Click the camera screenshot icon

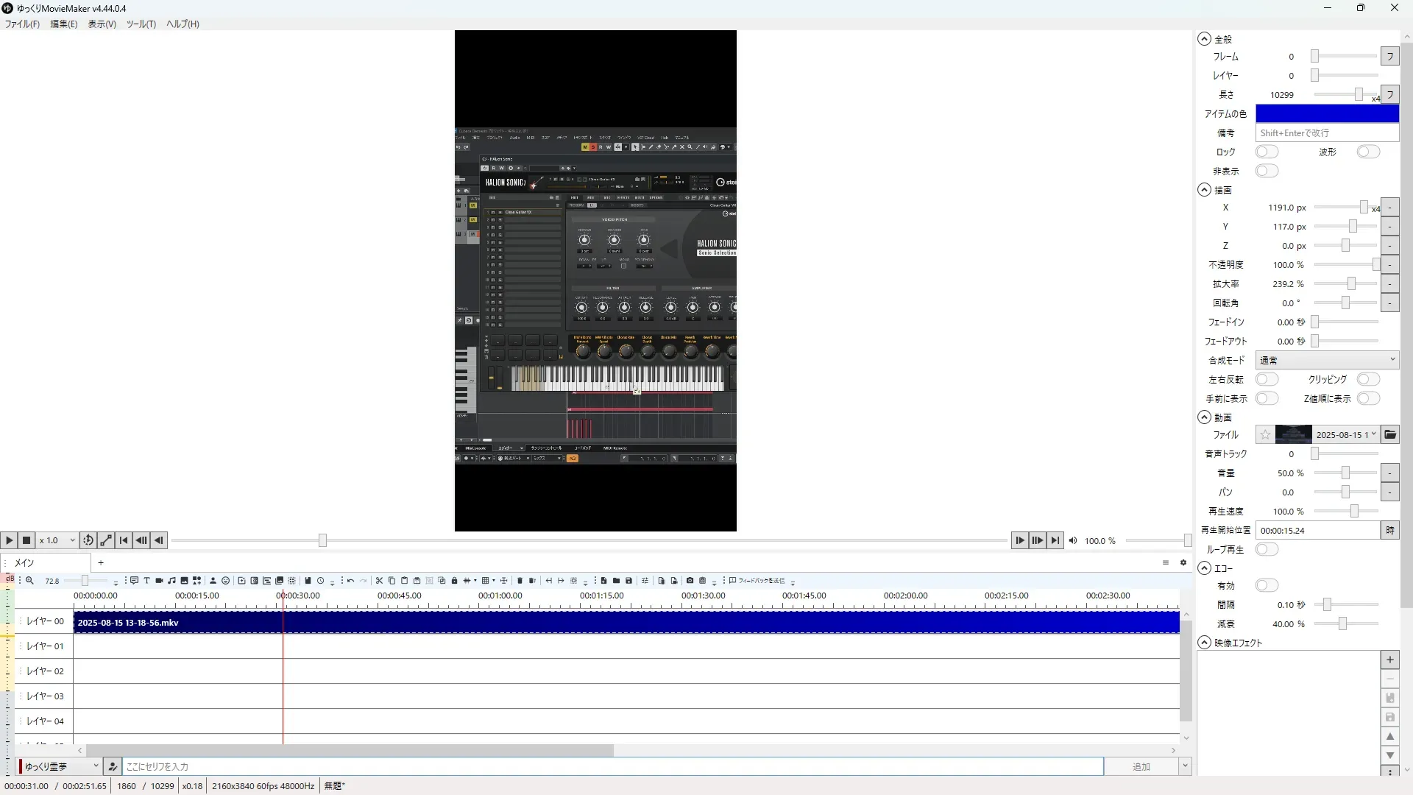(690, 581)
